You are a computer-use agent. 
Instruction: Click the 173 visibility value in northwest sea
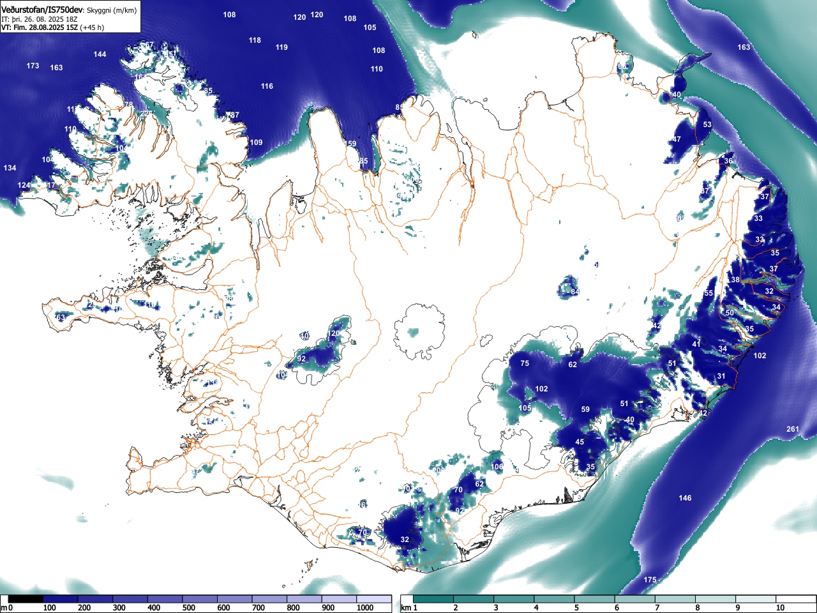33,66
